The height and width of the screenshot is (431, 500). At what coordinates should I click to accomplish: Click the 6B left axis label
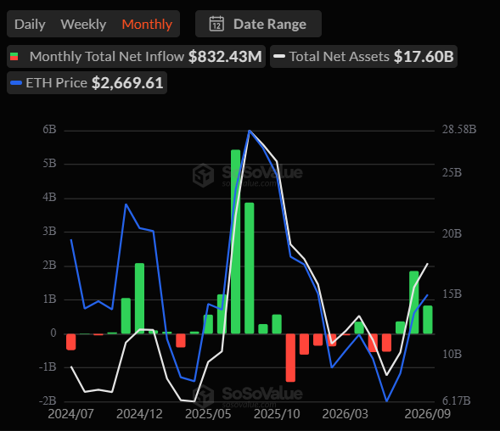click(x=49, y=129)
